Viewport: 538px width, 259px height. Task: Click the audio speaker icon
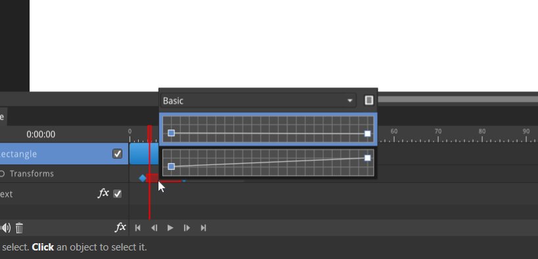tap(5, 228)
